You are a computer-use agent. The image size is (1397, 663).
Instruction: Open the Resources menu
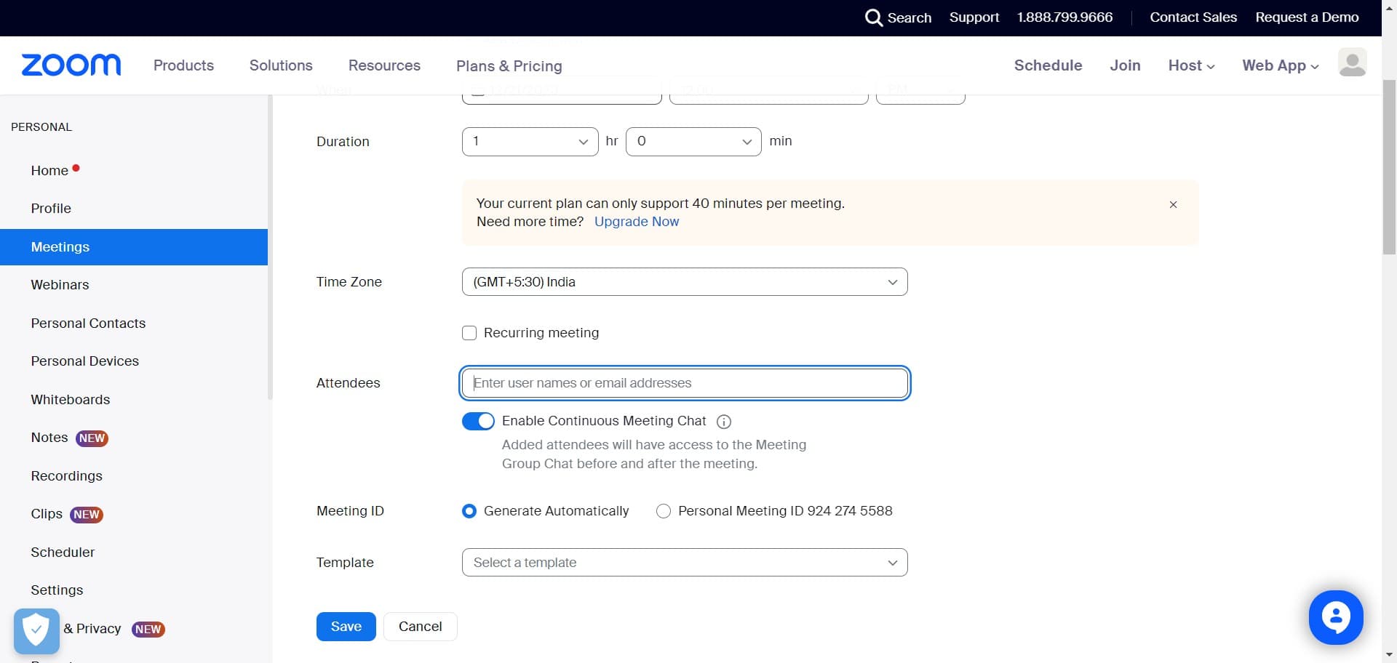point(384,65)
